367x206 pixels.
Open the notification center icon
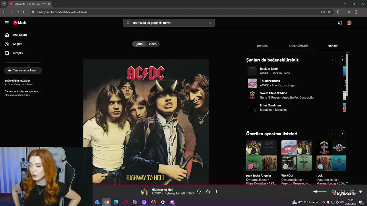click(361, 202)
